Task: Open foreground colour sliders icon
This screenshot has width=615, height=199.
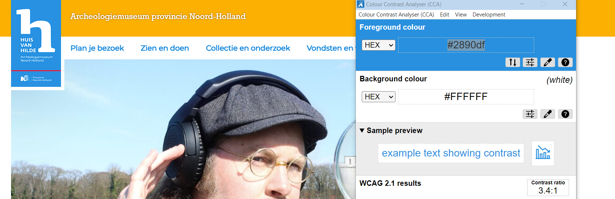Action: 530,62
